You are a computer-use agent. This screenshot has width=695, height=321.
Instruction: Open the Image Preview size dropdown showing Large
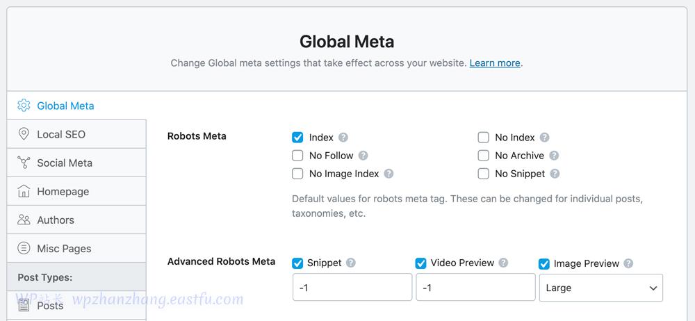click(x=601, y=288)
